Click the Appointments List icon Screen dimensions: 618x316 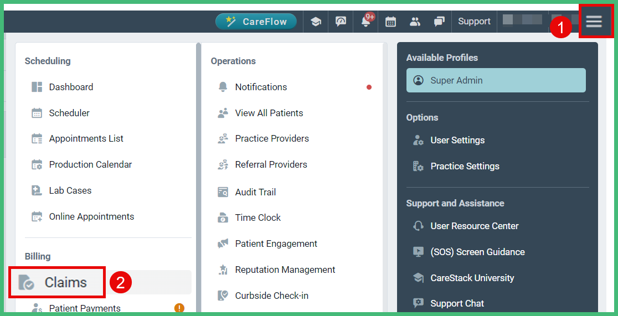(37, 139)
